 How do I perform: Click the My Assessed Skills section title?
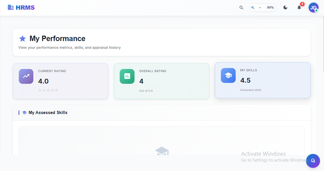[x=48, y=113]
